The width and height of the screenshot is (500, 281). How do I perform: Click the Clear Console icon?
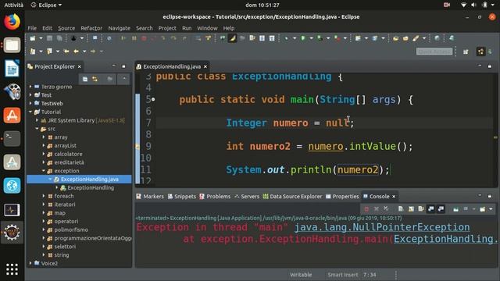pos(401,209)
